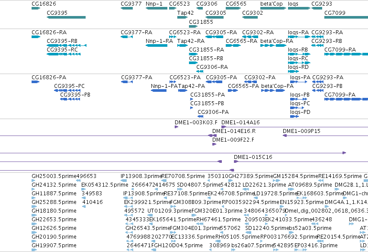Select the EP03416.3prime EST
This screenshot has height=252, width=368.
301,250
